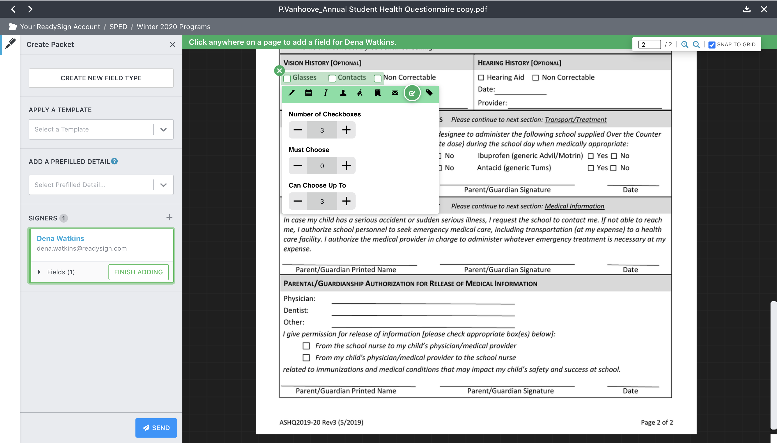Click Create New Field Type button

101,78
